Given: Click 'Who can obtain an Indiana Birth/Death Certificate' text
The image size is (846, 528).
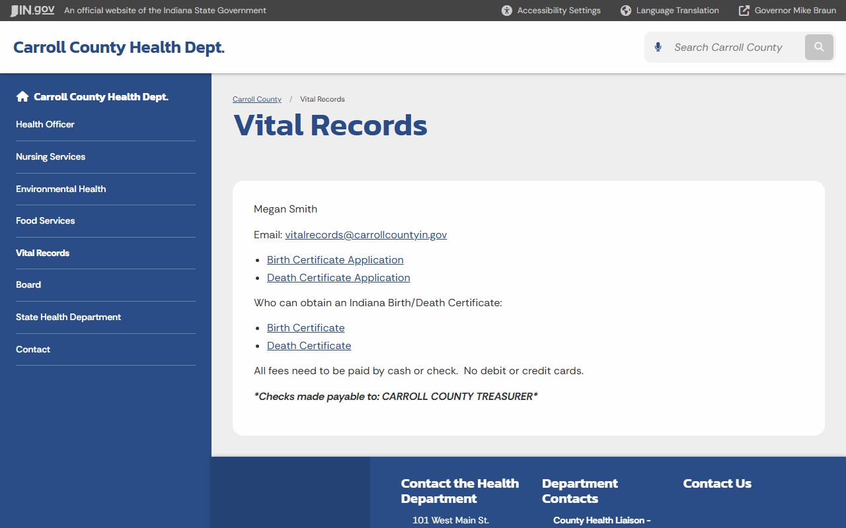Looking at the screenshot, I should (x=378, y=302).
